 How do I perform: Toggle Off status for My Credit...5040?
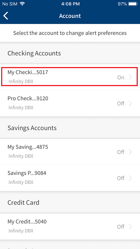point(121,227)
